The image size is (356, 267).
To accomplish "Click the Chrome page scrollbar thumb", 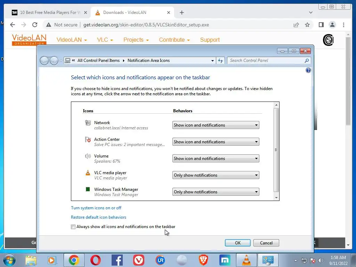I will [x=348, y=81].
